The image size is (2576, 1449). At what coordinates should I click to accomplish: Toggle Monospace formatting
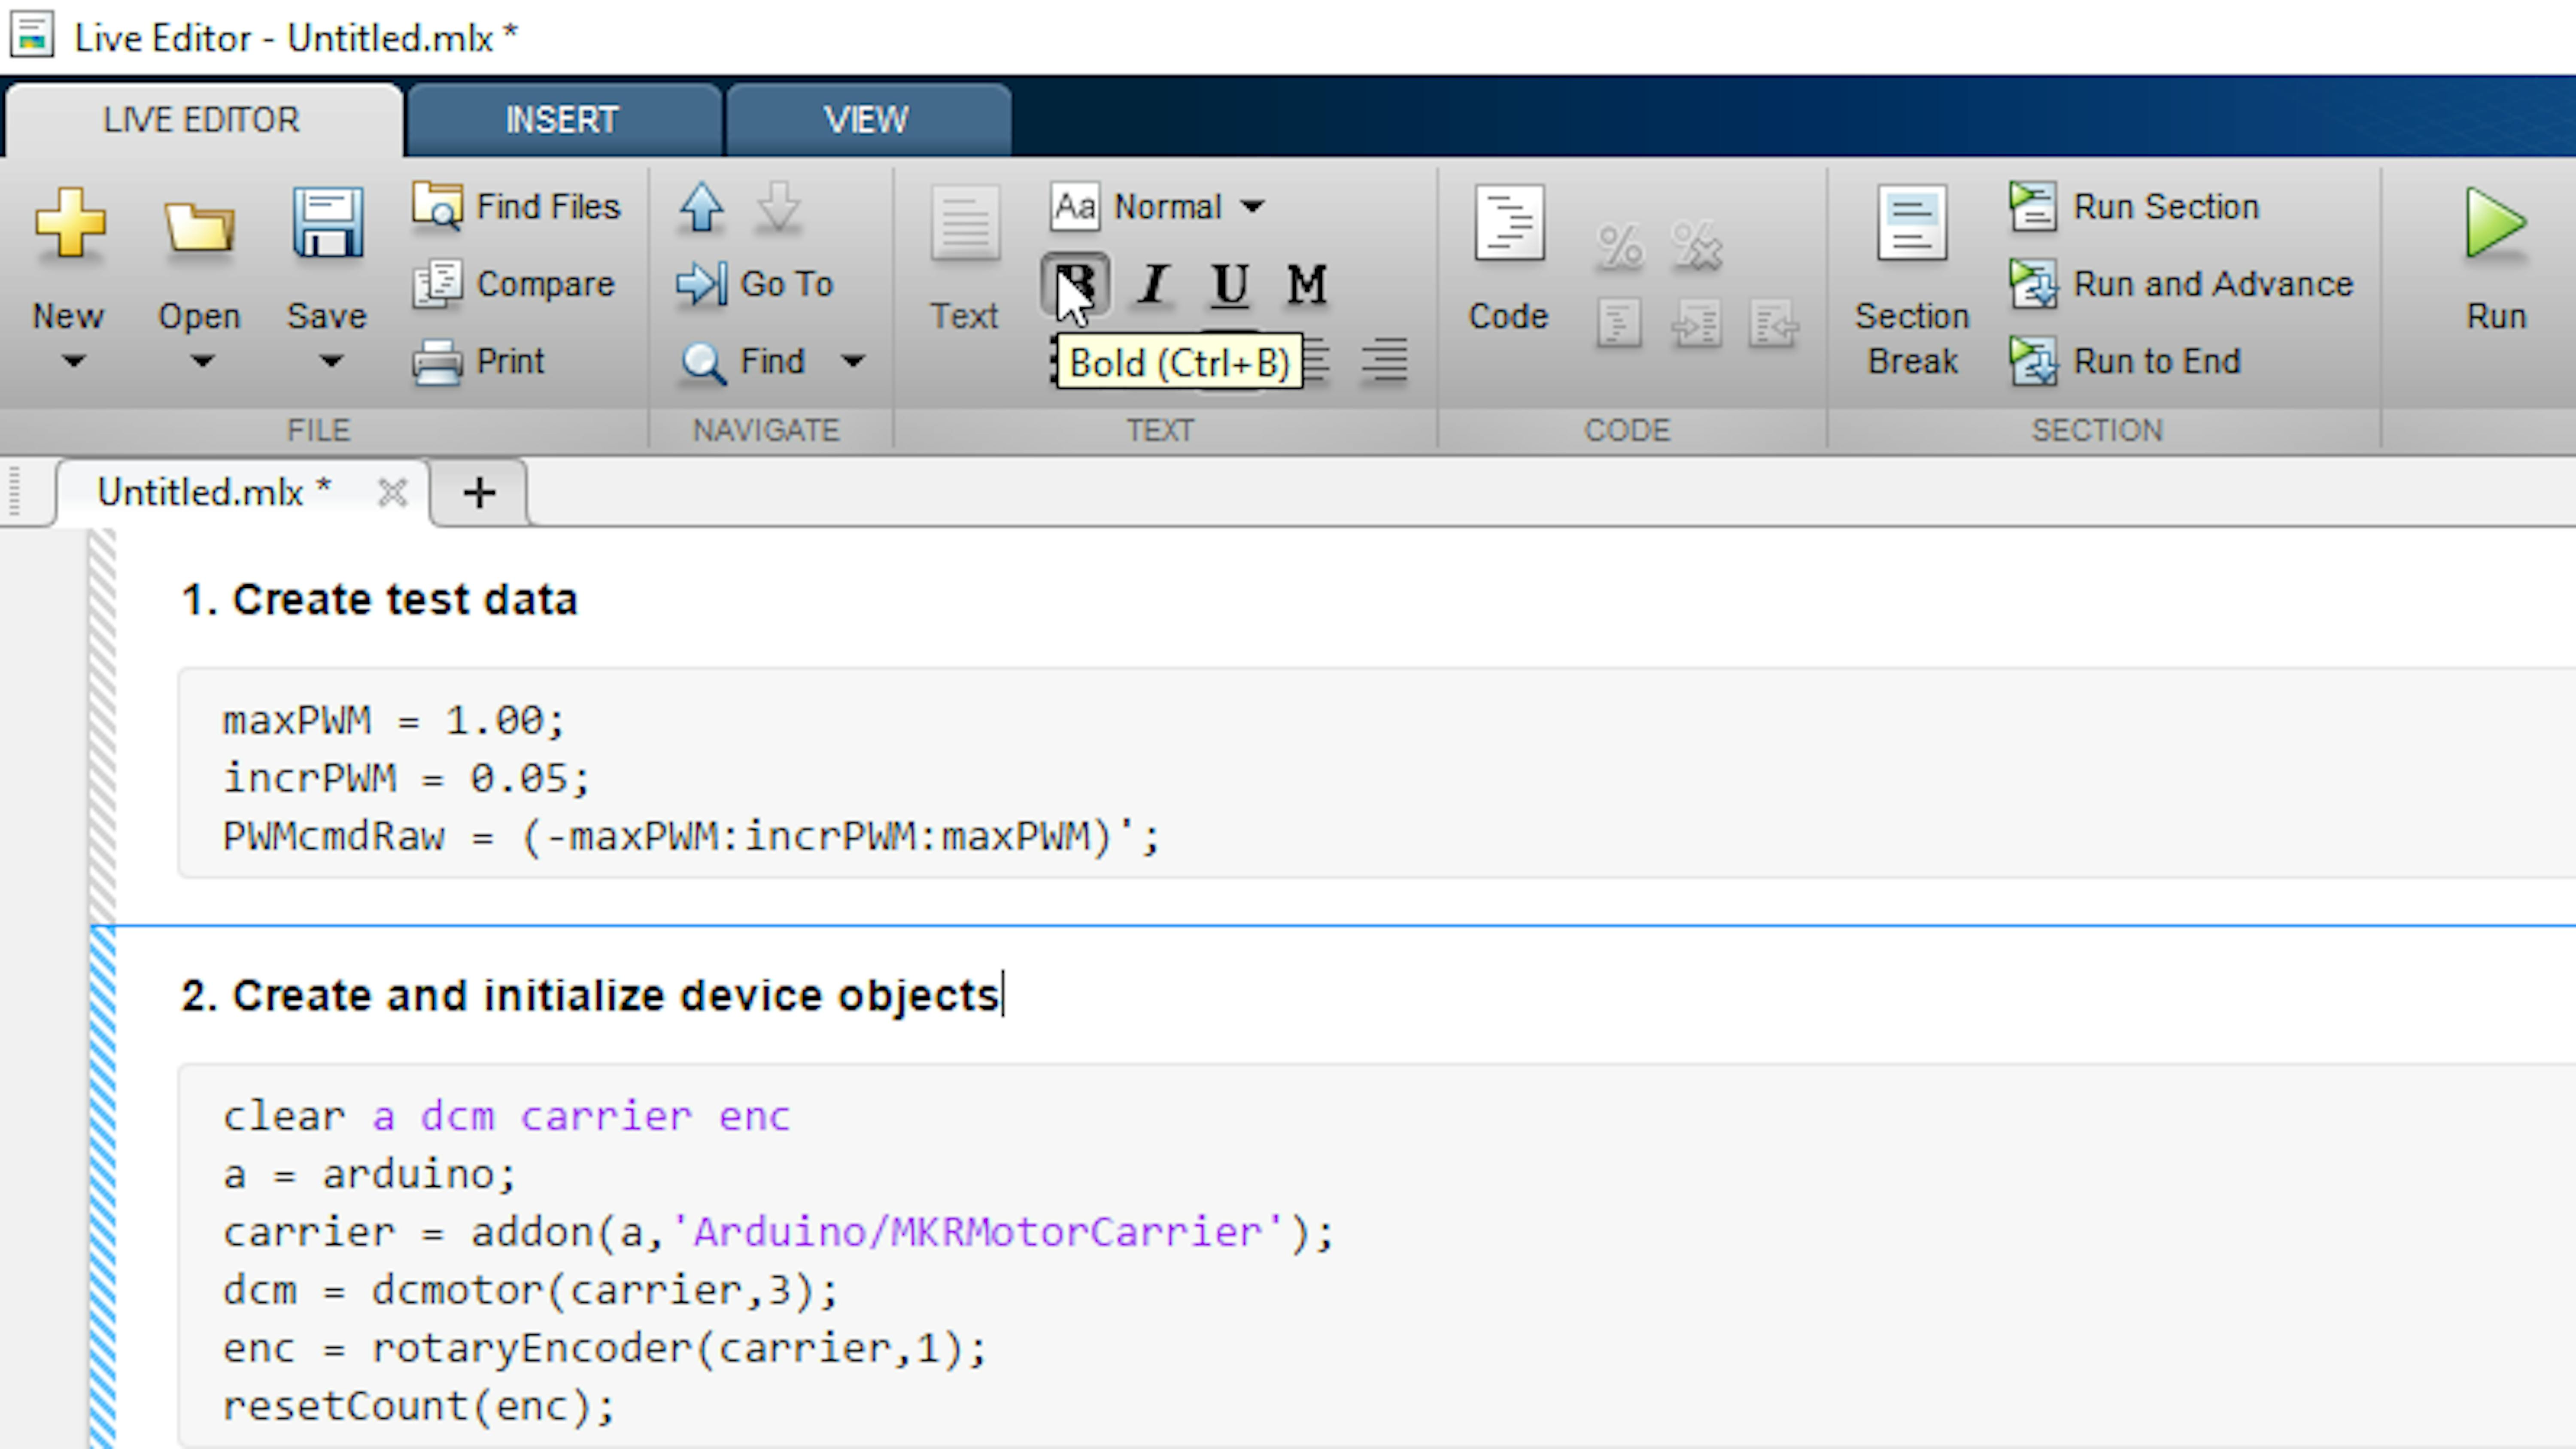tap(1307, 285)
